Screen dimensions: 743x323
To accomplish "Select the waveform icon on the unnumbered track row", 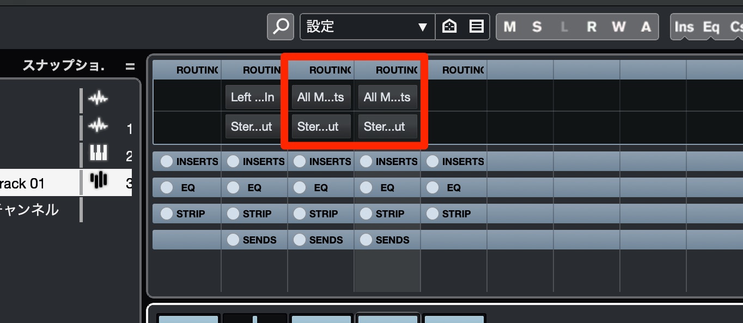I will pyautogui.click(x=98, y=99).
